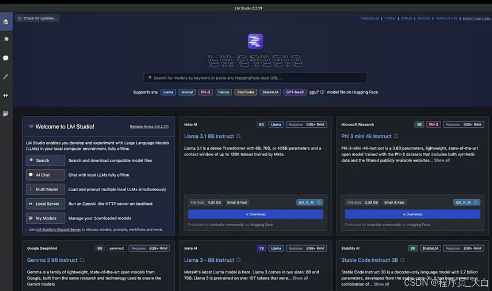Click the Multi Model button in Welcome panel
The width and height of the screenshot is (492, 291).
46,189
